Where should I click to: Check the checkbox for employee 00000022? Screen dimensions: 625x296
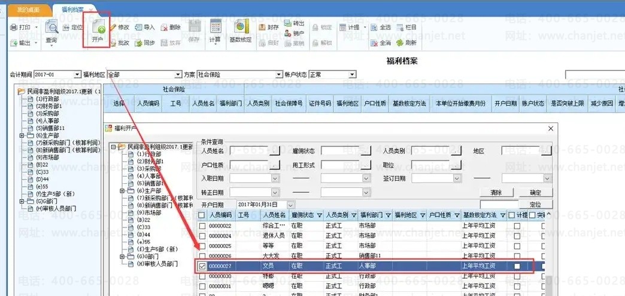pyautogui.click(x=202, y=226)
